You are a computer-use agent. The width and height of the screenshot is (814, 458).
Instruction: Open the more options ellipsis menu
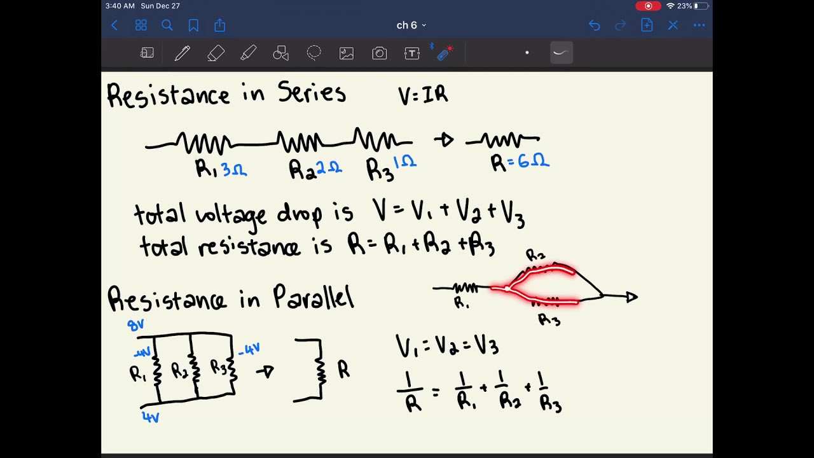click(x=699, y=25)
